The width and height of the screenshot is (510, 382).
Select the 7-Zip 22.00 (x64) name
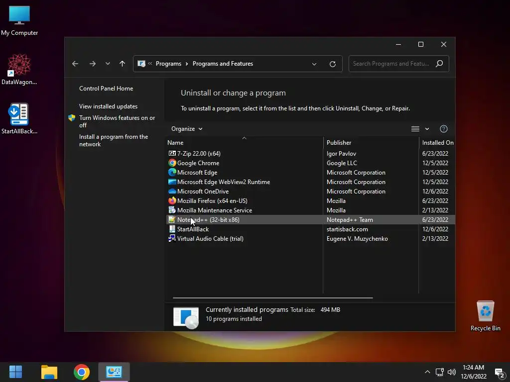pyautogui.click(x=199, y=153)
